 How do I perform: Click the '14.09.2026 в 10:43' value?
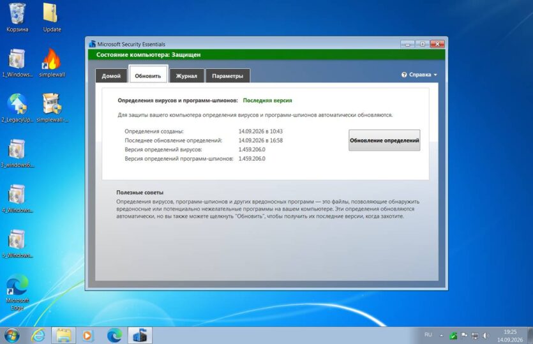coord(260,131)
